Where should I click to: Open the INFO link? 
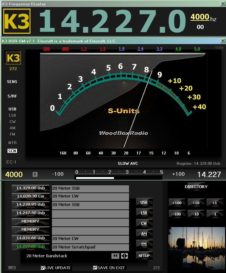pos(12,267)
